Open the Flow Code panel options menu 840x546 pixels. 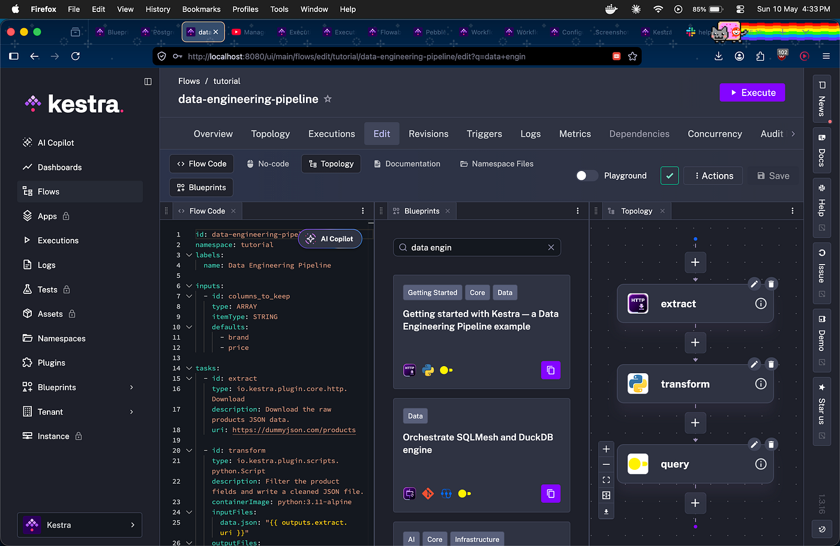363,211
